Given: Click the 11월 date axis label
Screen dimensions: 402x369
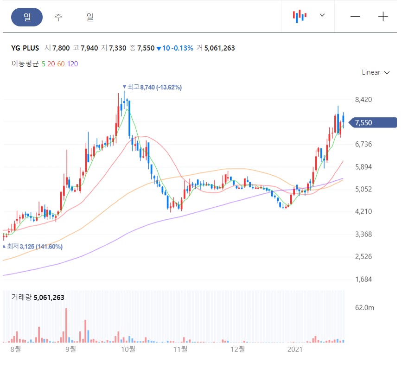Looking at the screenshot, I should tap(180, 349).
